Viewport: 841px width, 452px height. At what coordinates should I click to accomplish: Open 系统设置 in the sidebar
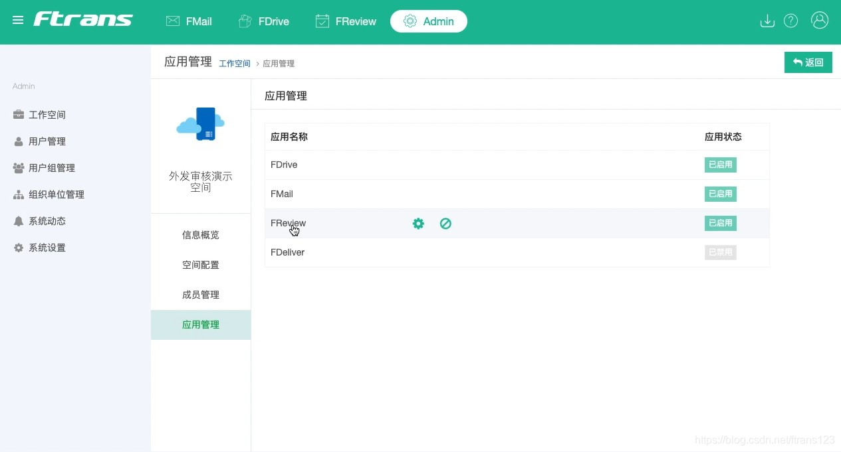tap(40, 248)
